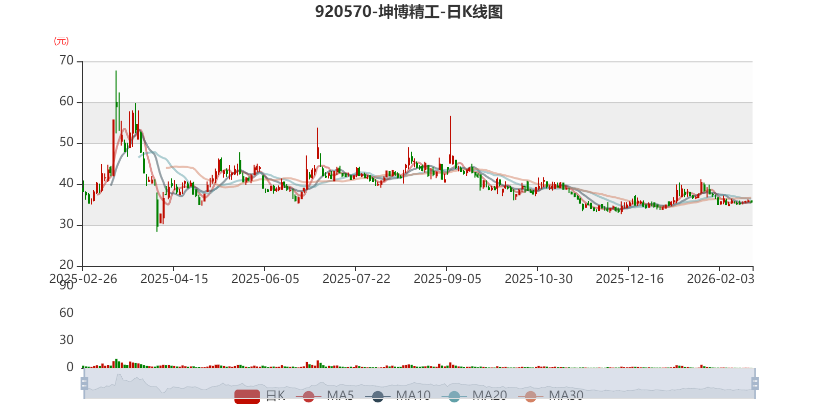Click the 20 price axis label
The image size is (818, 409).
[x=66, y=265]
